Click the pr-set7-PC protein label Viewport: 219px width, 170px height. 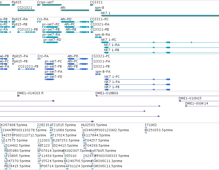[x=53, y=61]
